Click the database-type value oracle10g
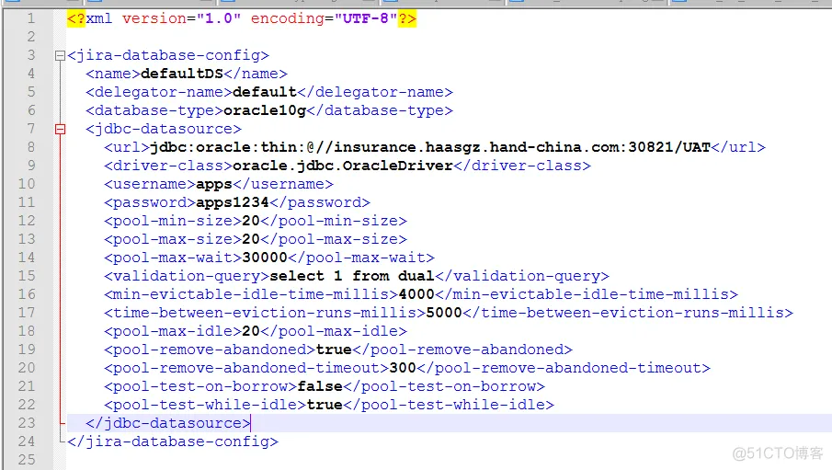This screenshot has width=832, height=470. point(265,110)
